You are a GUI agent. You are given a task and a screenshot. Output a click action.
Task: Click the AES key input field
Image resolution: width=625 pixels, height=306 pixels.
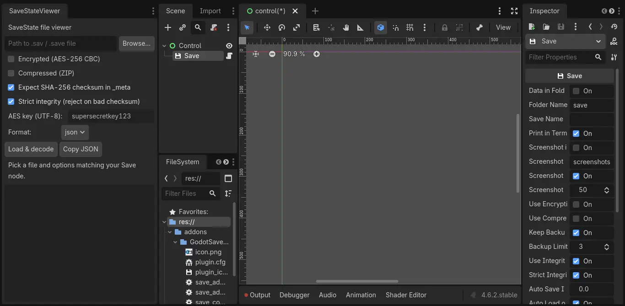pos(111,116)
